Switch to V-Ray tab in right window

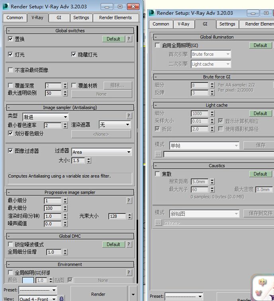(x=184, y=24)
